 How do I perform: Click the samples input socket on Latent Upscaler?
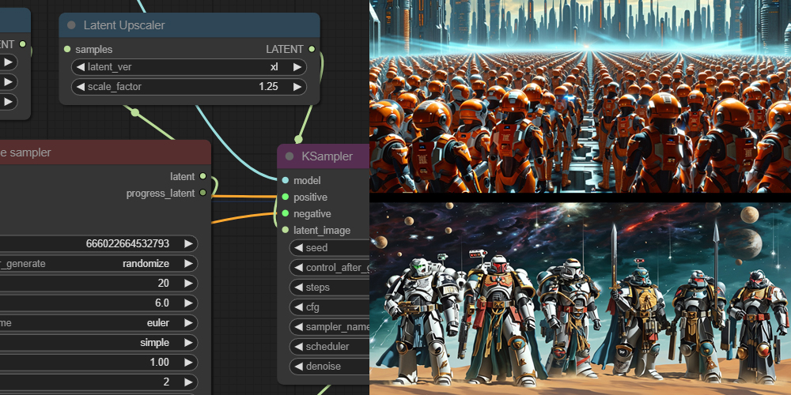[67, 49]
